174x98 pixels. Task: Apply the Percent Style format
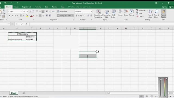point(81,16)
